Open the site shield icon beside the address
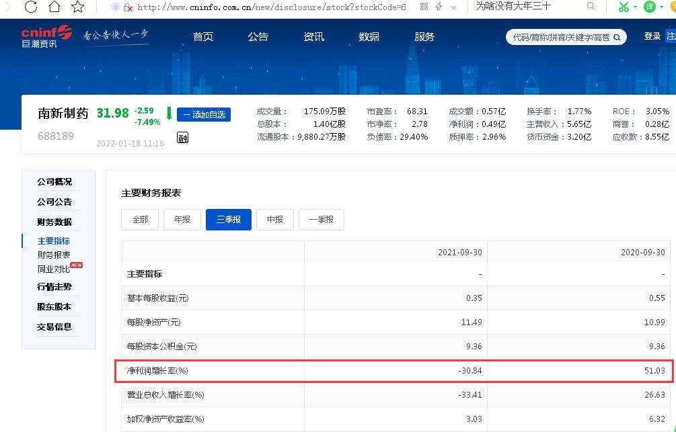Viewport: 676px width, 432px height. pyautogui.click(x=115, y=7)
